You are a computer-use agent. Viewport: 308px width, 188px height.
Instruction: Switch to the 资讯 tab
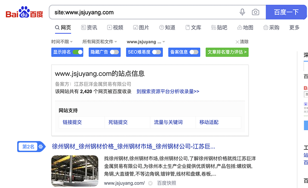89,28
